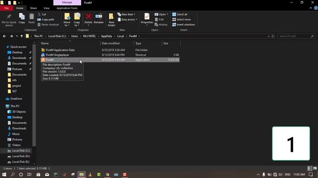Click the navigation pane scrollbar

pos(34,95)
